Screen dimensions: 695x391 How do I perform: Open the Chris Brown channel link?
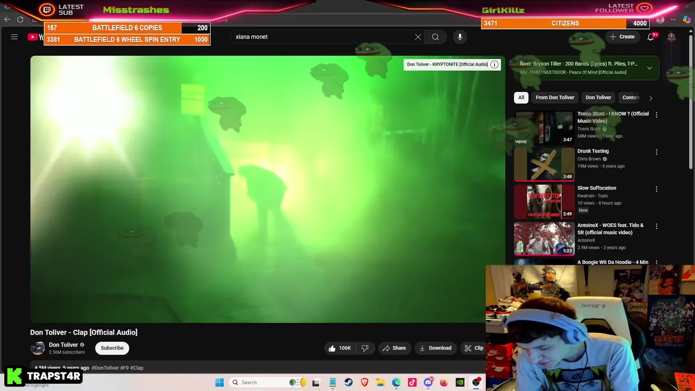point(589,159)
